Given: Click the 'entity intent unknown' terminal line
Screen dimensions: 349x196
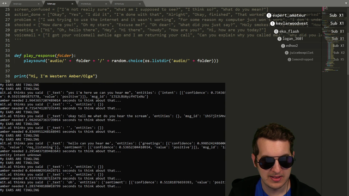Looking at the screenshot, I should point(21,155).
